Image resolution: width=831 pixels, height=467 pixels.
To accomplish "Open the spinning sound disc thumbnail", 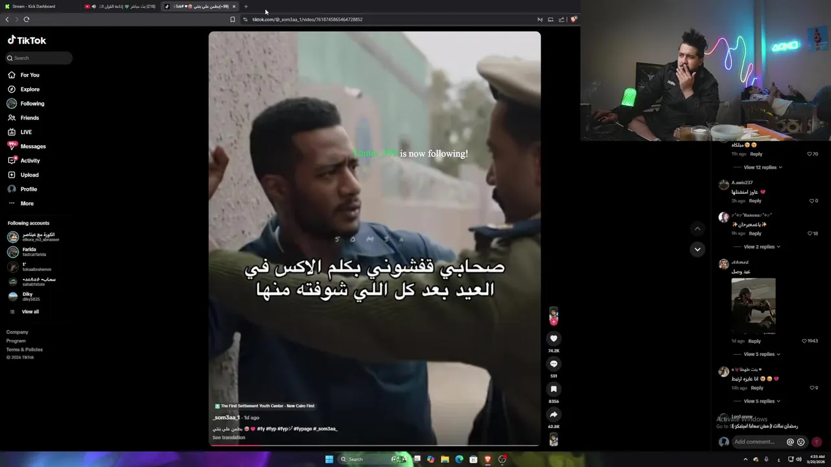I will (554, 439).
